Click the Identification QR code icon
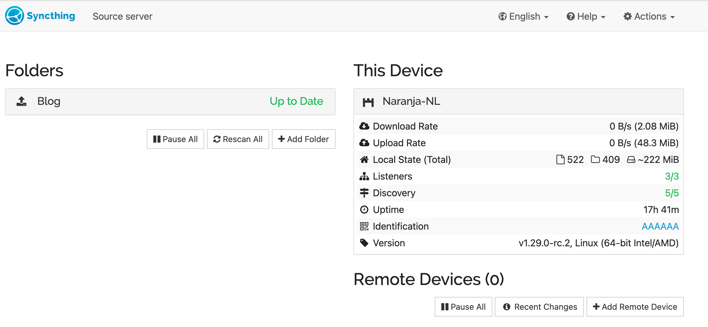The image size is (708, 327). 364,226
